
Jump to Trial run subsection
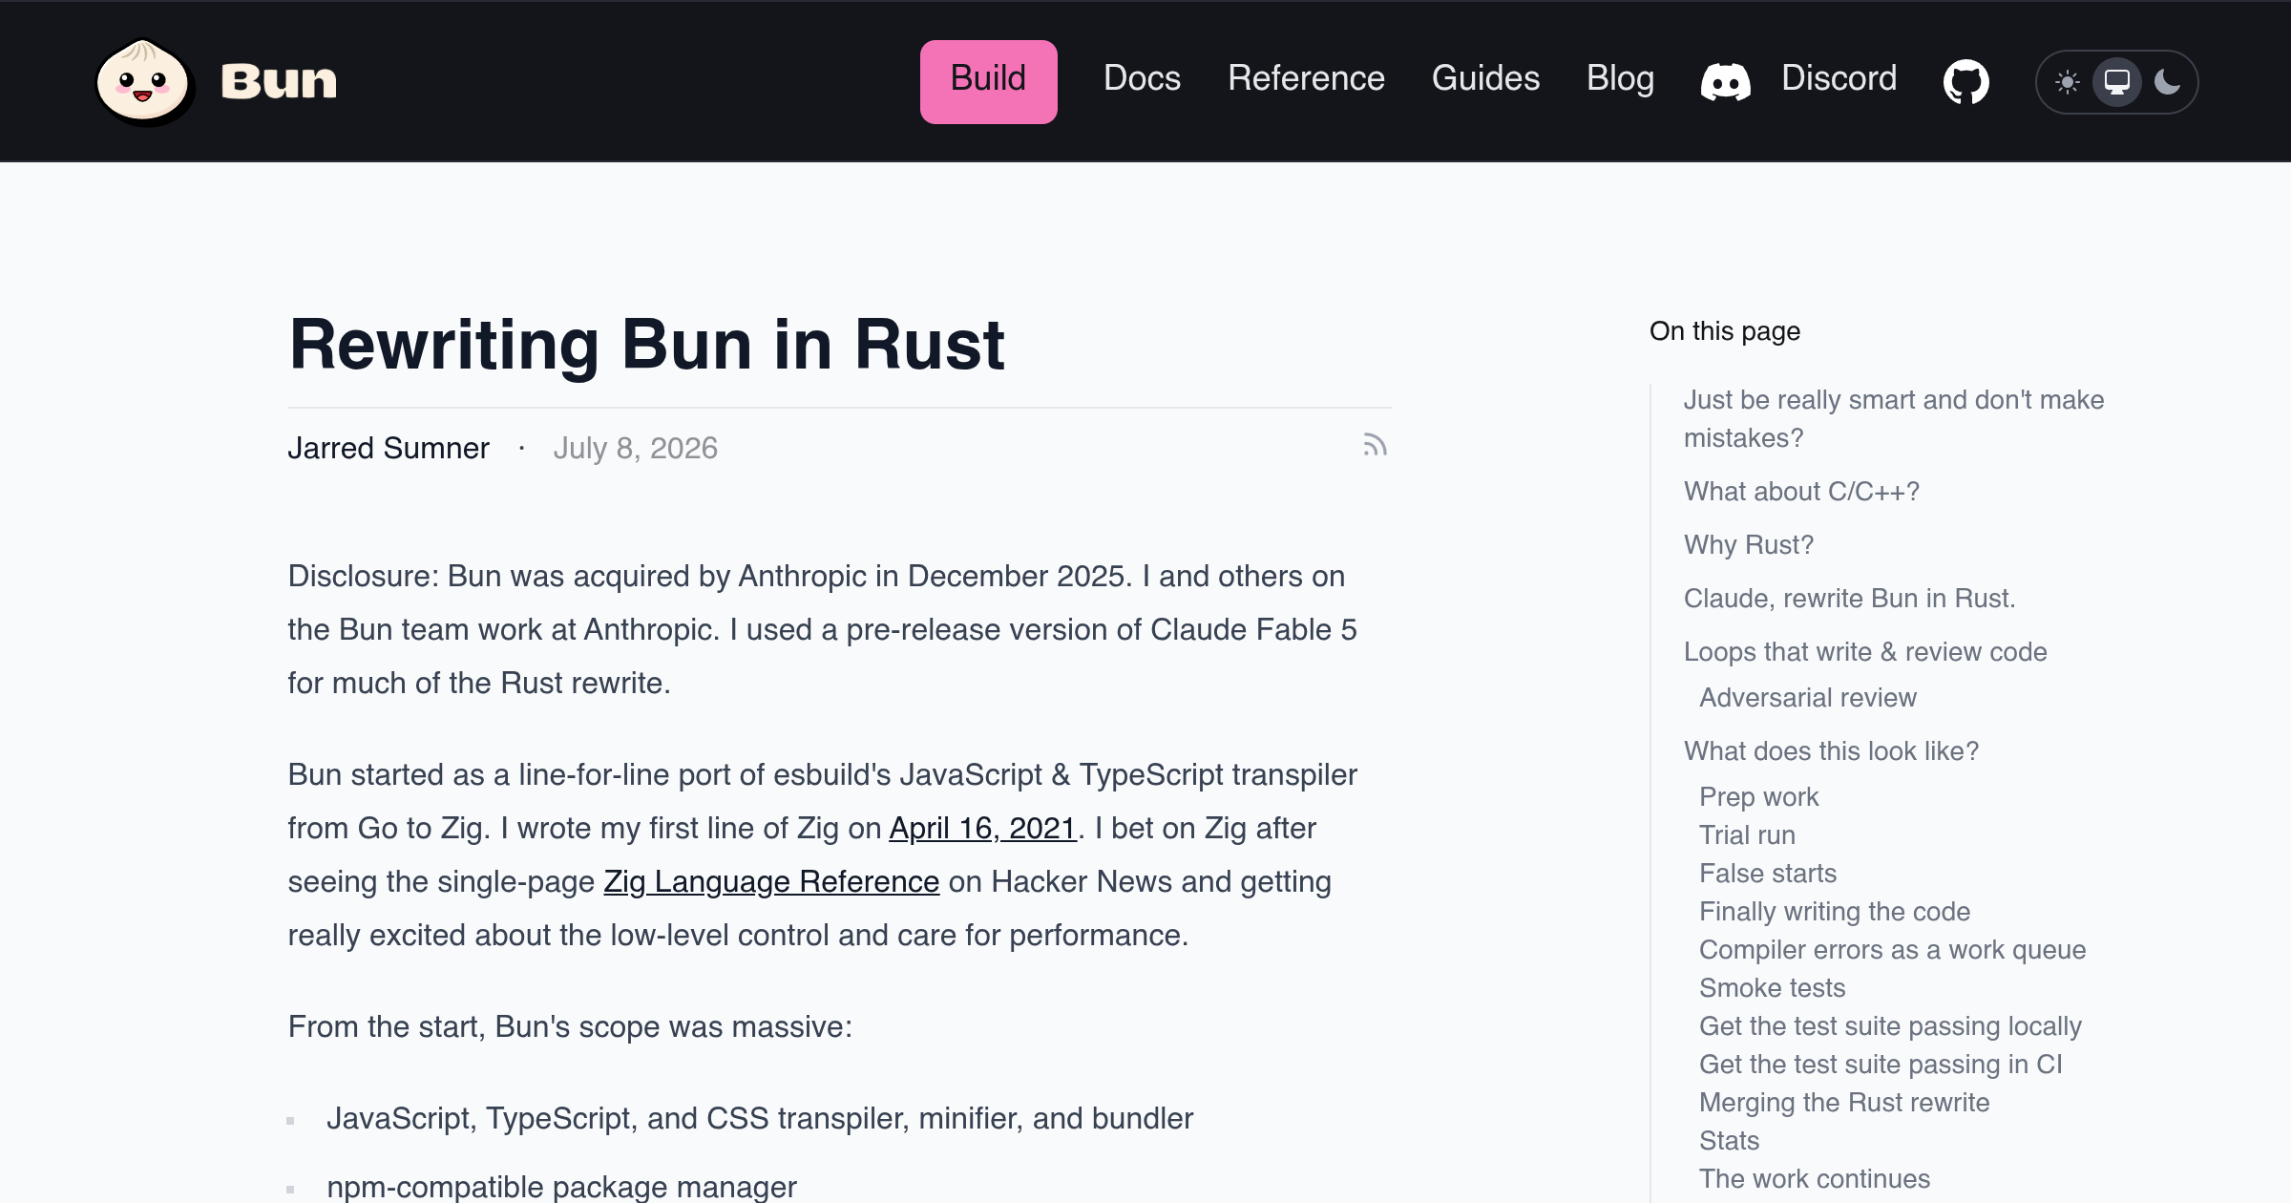coord(1747,834)
